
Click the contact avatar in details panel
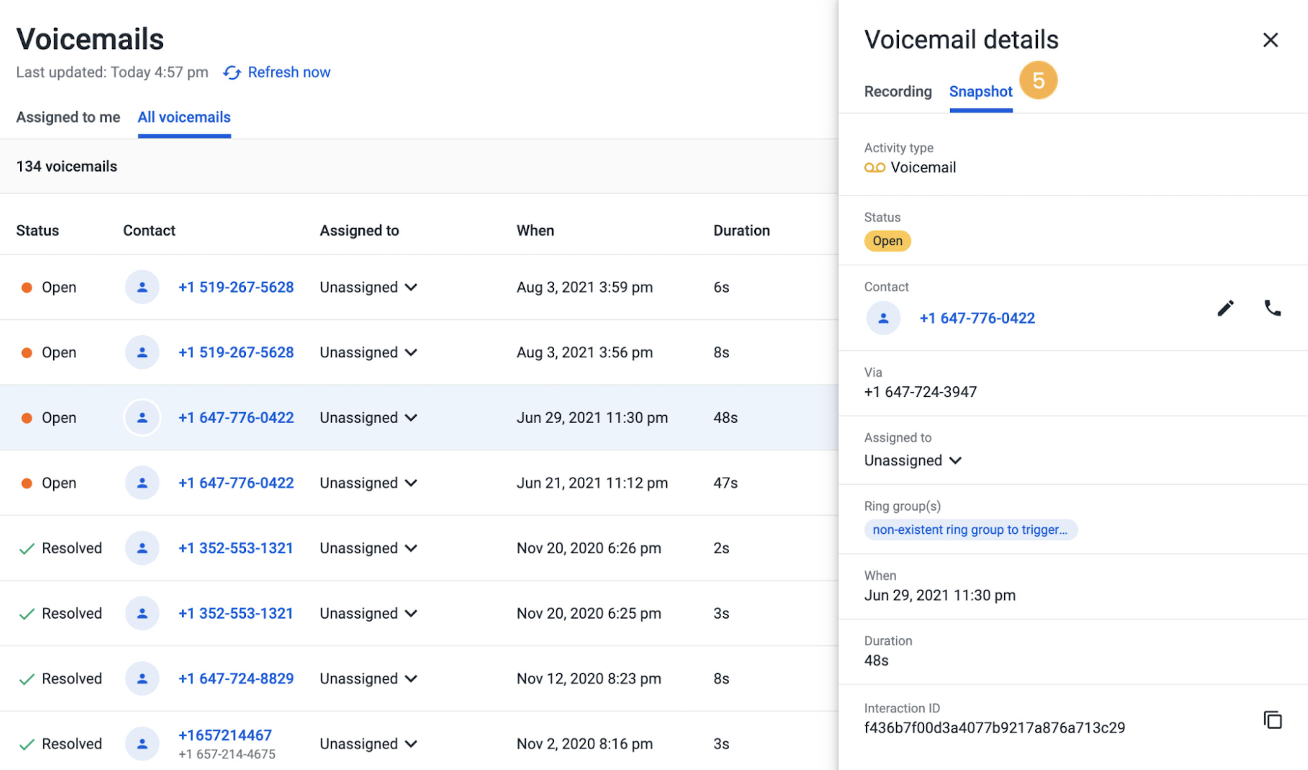coord(883,318)
